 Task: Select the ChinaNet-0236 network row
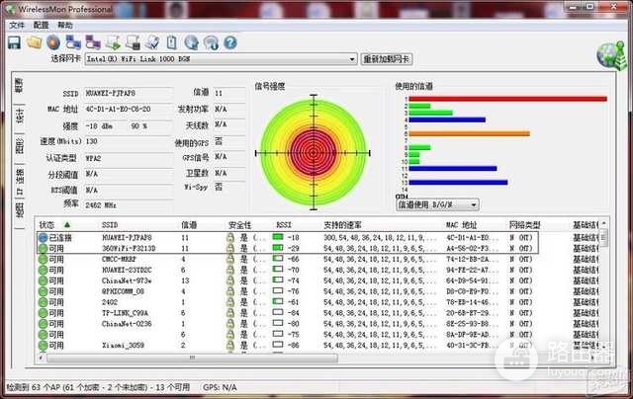(x=318, y=324)
